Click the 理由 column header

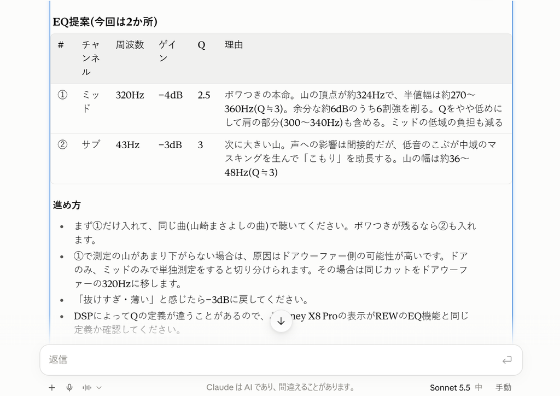pos(234,45)
